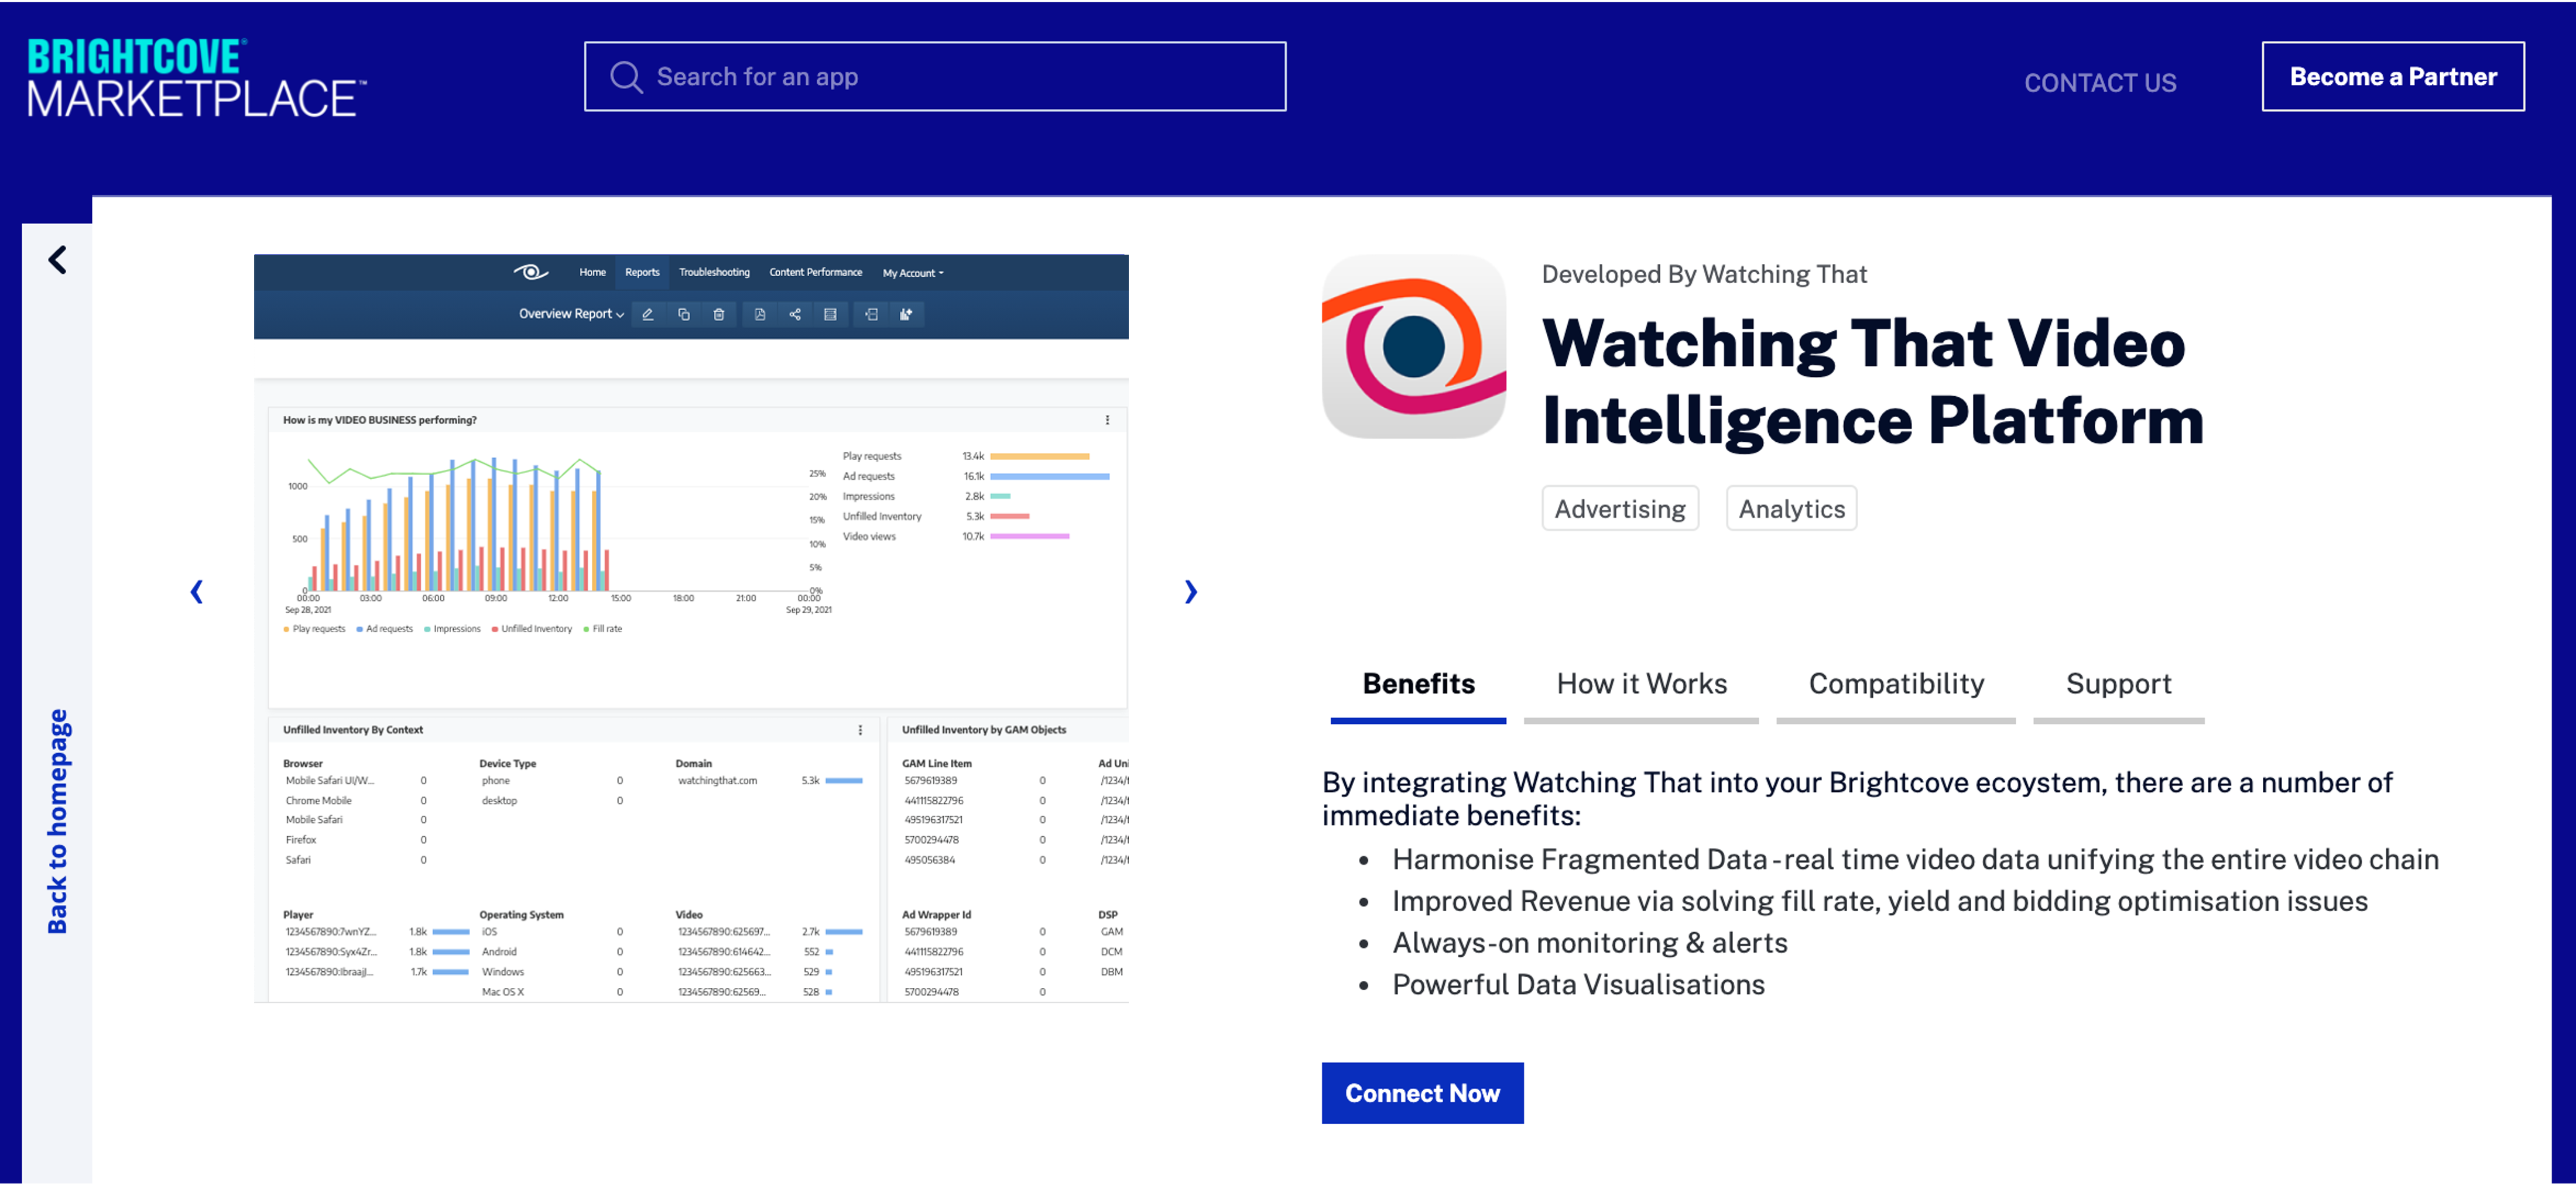The image size is (2576, 1185).
Task: Click Reports in the dashboard navigation
Action: tap(642, 272)
